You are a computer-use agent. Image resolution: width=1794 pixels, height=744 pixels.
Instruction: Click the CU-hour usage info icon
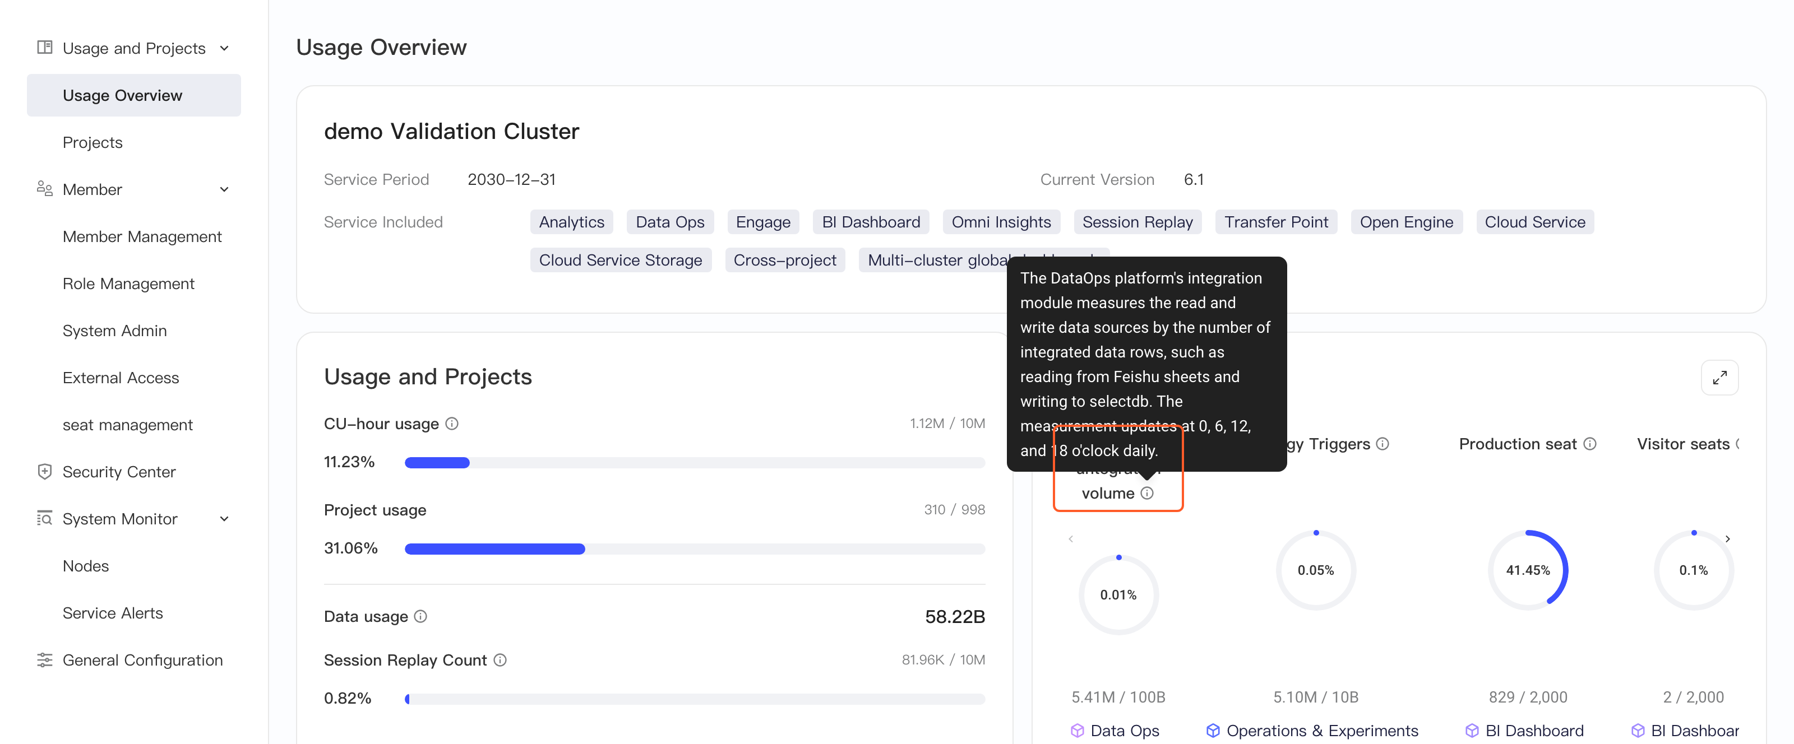(x=452, y=423)
